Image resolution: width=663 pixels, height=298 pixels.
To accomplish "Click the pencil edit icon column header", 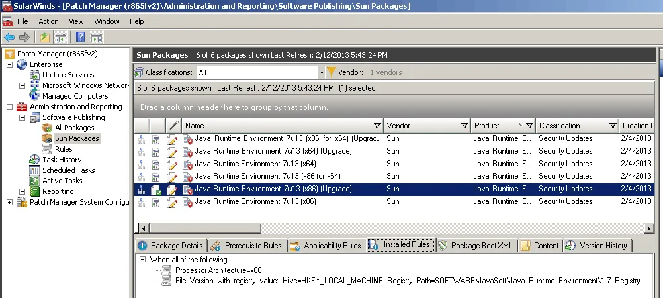I will pos(173,126).
